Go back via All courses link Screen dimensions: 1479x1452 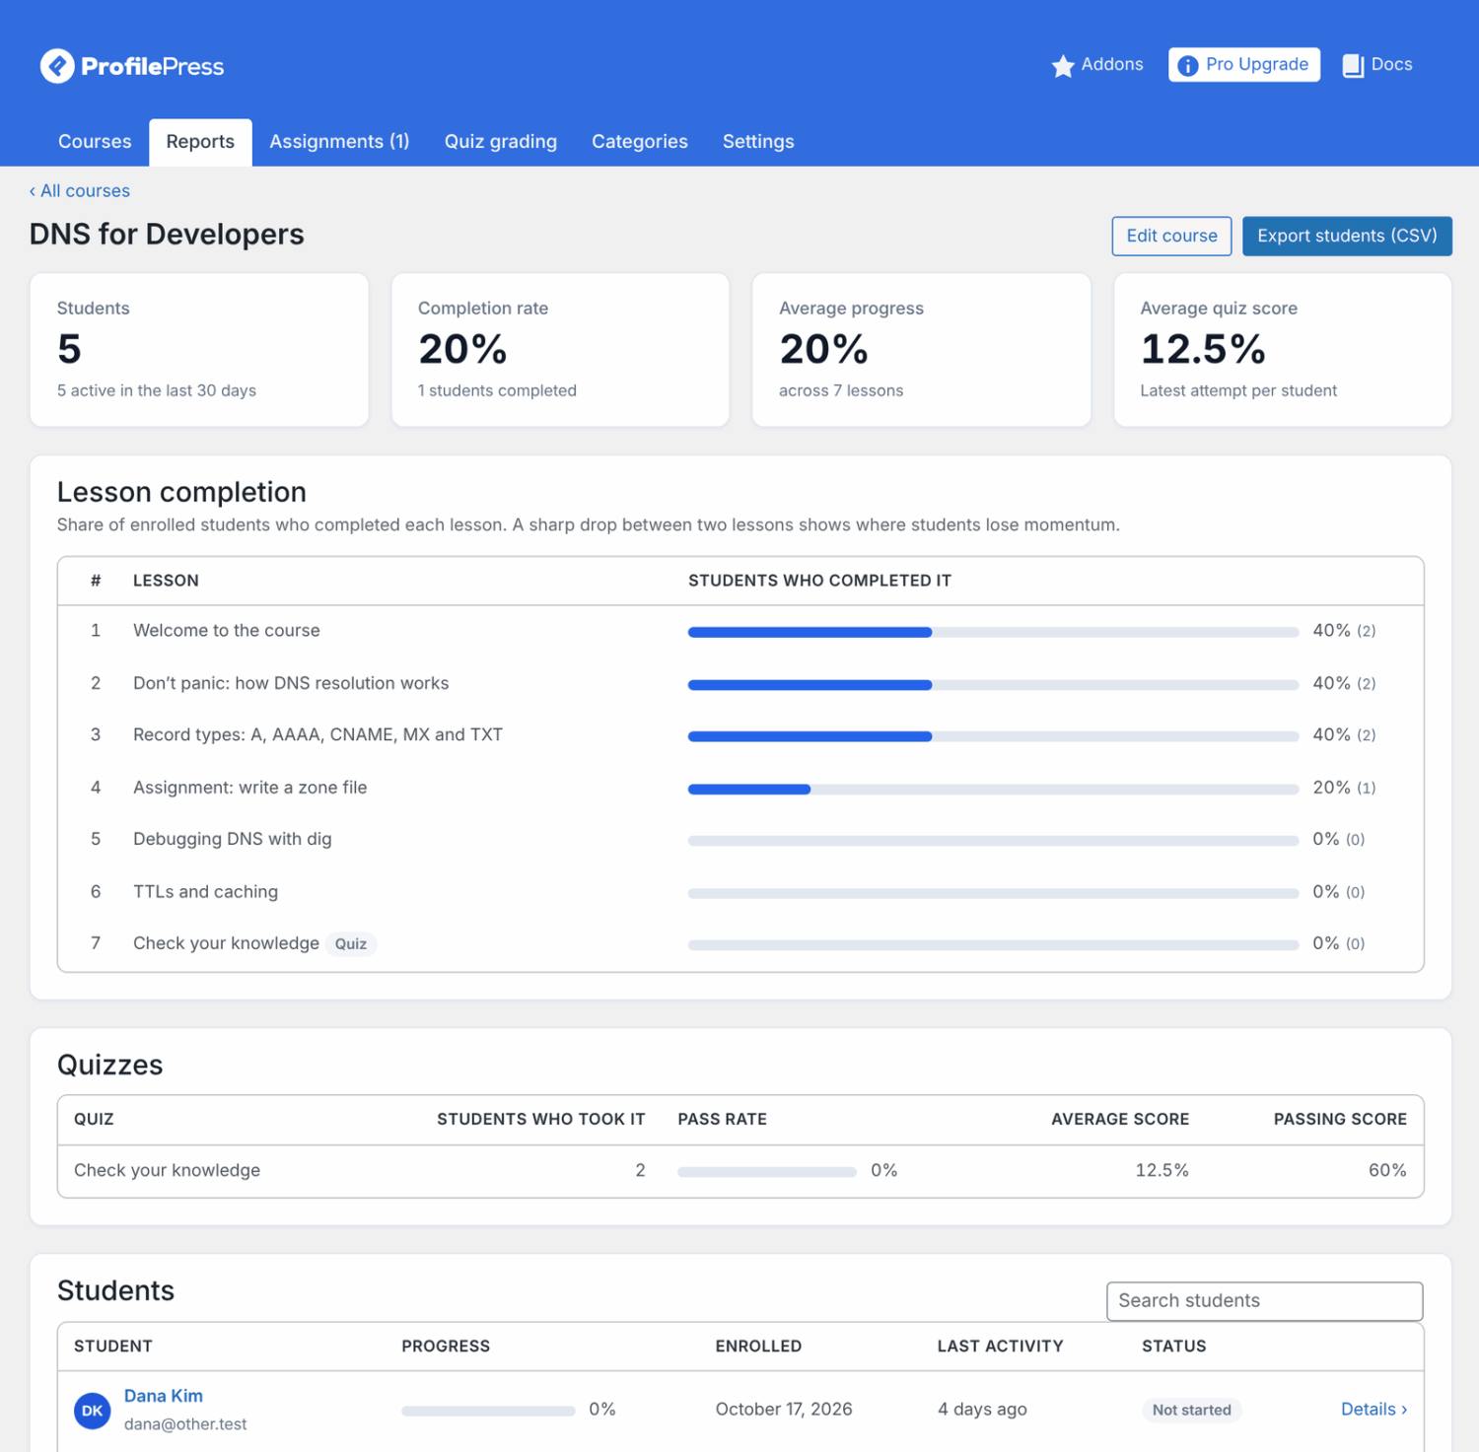click(80, 191)
